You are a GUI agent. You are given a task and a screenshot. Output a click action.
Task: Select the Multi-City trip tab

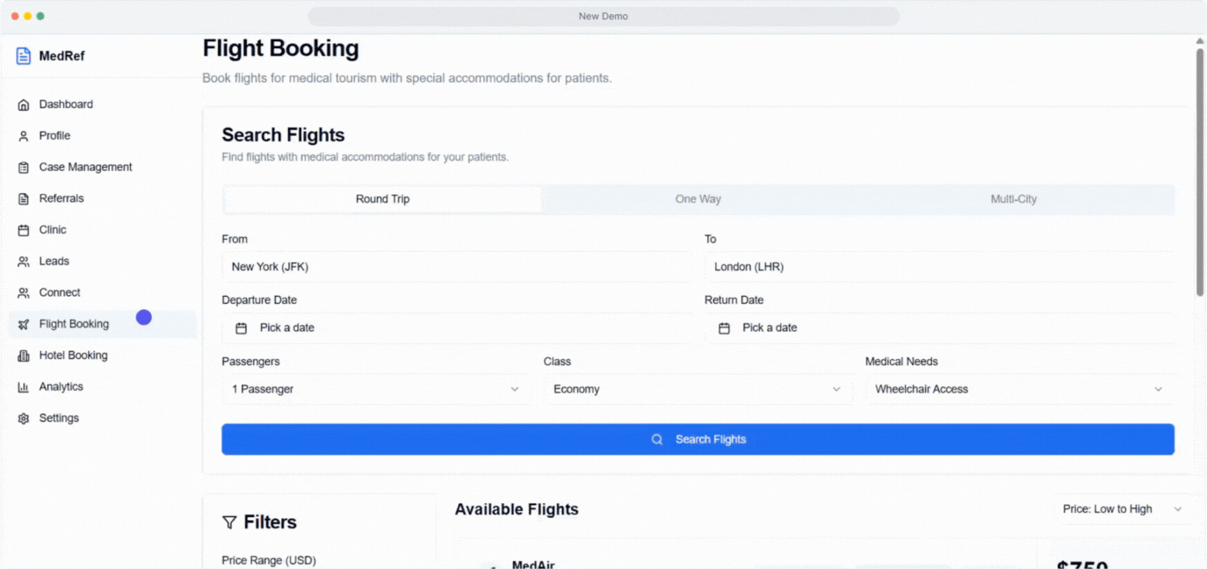[1014, 199]
